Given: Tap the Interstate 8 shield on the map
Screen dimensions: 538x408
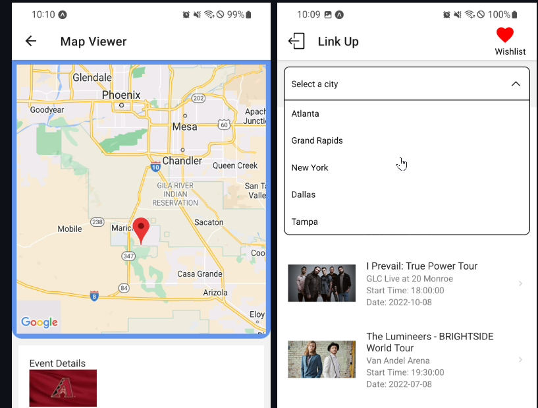Looking at the screenshot, I should coord(94,296).
